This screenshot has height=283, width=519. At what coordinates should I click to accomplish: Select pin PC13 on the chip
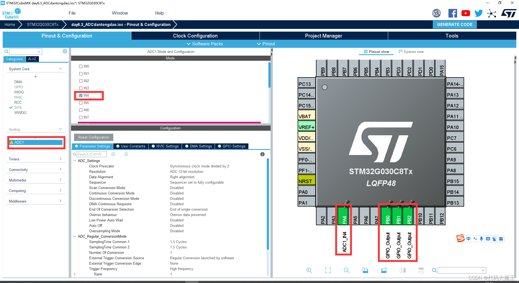tap(307, 83)
